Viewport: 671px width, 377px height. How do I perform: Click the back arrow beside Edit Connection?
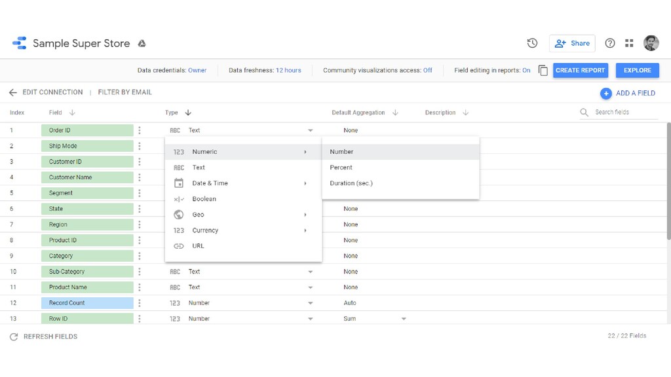12,92
